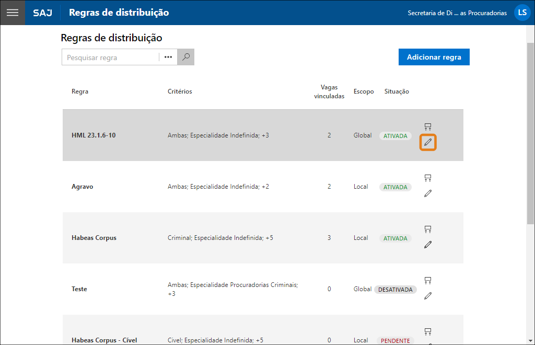Viewport: 535px width, 345px height.
Task: Edit the HML 23.1.6-10 rule
Action: 428,142
